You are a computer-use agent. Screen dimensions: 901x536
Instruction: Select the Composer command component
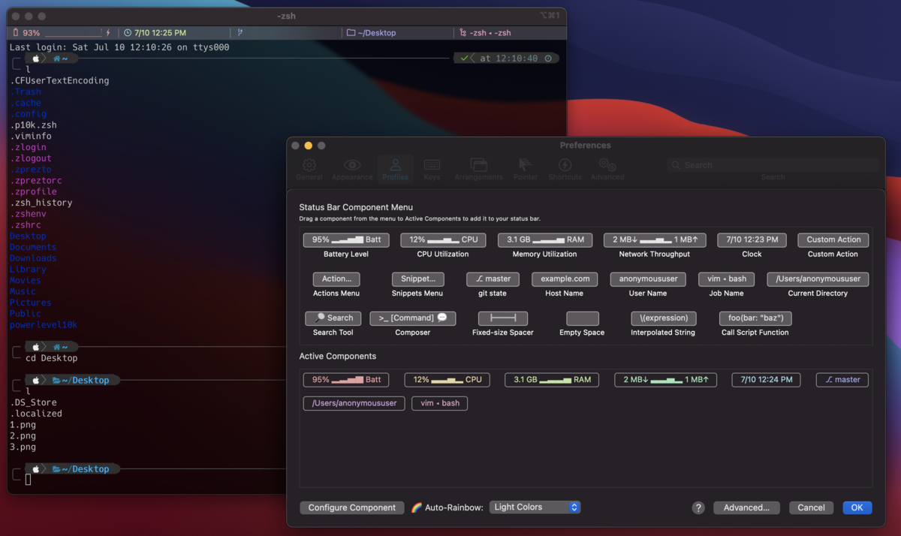413,318
